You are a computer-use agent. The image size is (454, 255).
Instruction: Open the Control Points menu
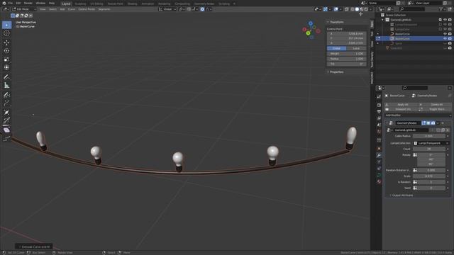tap(87, 9)
